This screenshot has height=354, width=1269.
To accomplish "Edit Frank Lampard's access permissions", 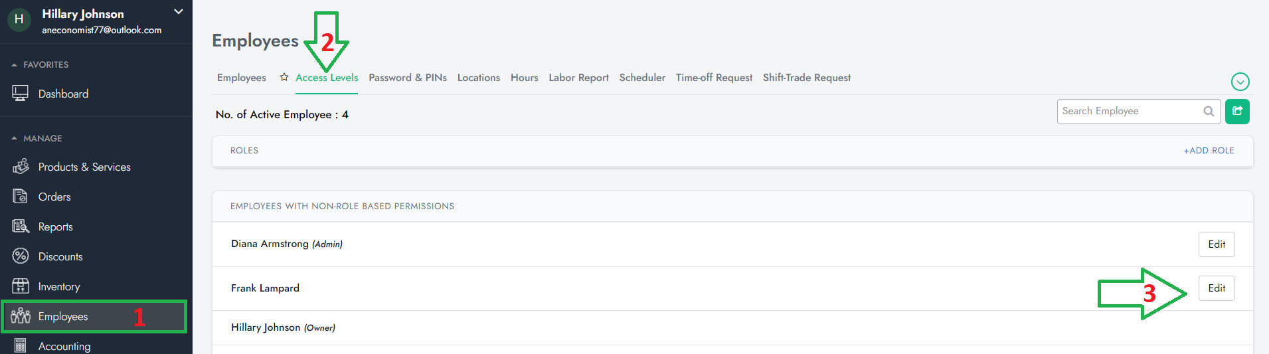I will pyautogui.click(x=1216, y=288).
